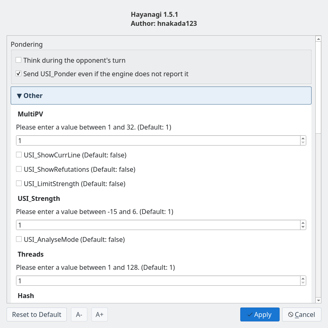Increase MultiPV with the up stepper arrow
Screen dimensions: 328x328
tap(303, 139)
